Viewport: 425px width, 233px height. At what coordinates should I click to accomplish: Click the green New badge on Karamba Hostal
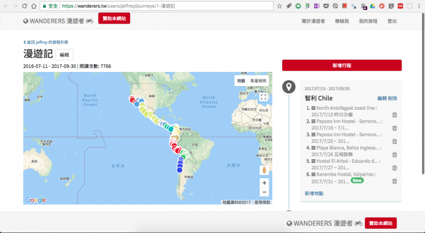pos(357,181)
